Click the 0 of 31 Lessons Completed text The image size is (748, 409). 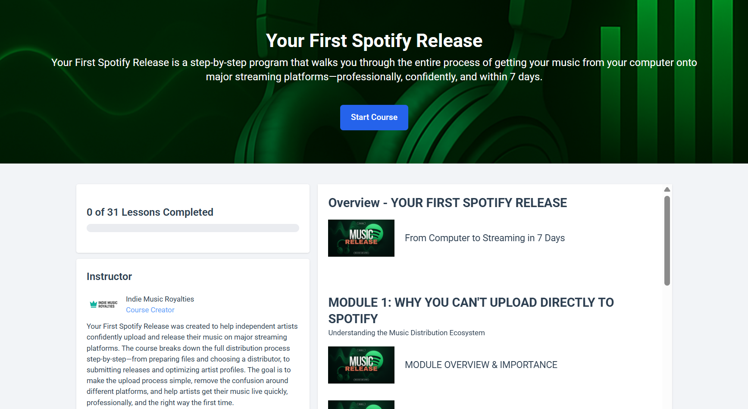pyautogui.click(x=150, y=212)
